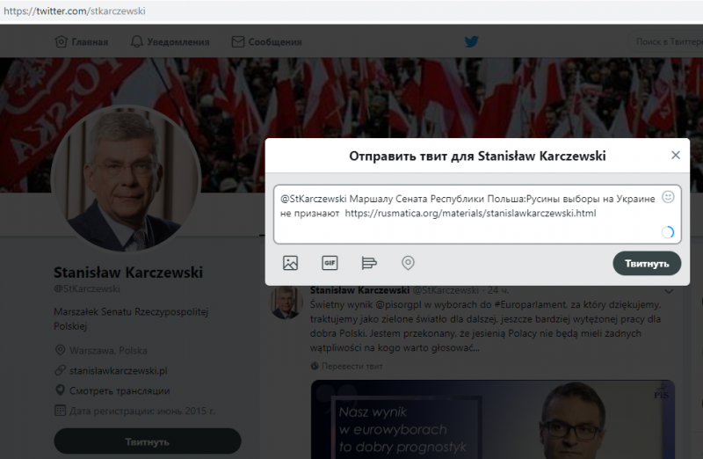Send tweet with the dialog's Твитнуть button
Screen dimensions: 703x459
tap(647, 264)
